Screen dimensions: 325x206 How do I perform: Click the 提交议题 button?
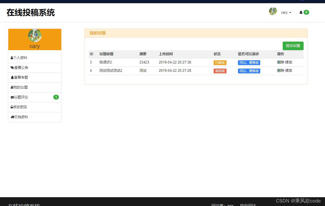[293, 46]
